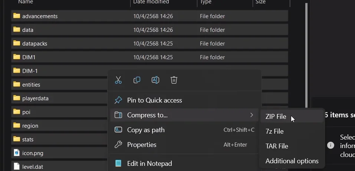
Task: Click the file list vertical scrollbar
Action: 306,56
